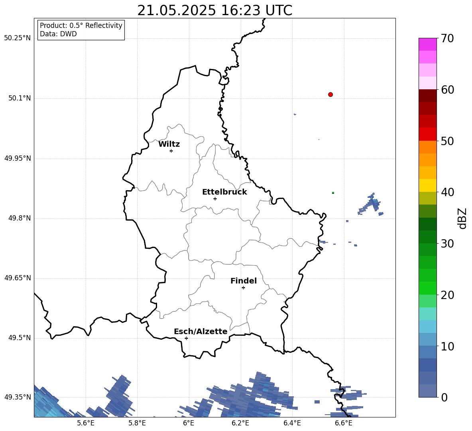Viewport: 472px width, 431px height.
Task: Click the 49.8°N latitude label
Action: pos(20,218)
